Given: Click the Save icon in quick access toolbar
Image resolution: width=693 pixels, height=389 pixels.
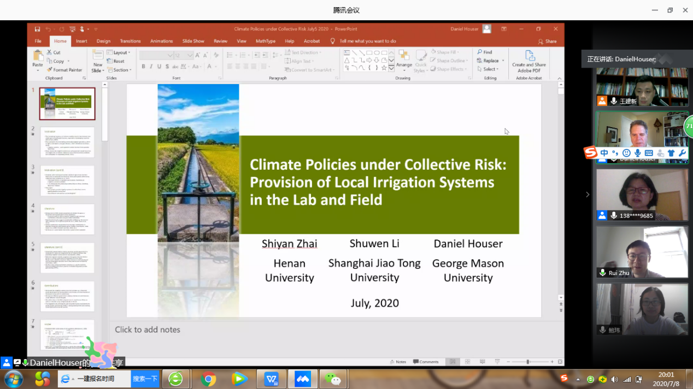Looking at the screenshot, I should point(38,29).
